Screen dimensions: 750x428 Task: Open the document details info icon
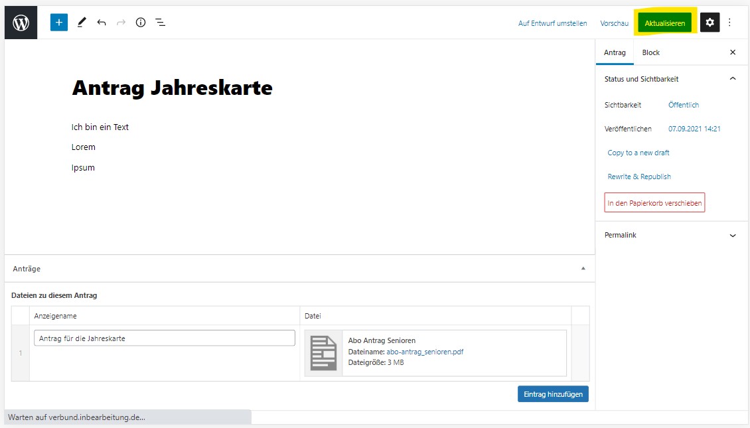(141, 23)
